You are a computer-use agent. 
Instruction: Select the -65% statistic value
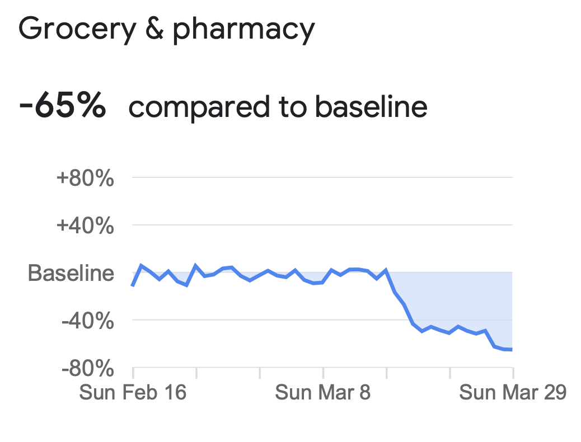point(63,106)
